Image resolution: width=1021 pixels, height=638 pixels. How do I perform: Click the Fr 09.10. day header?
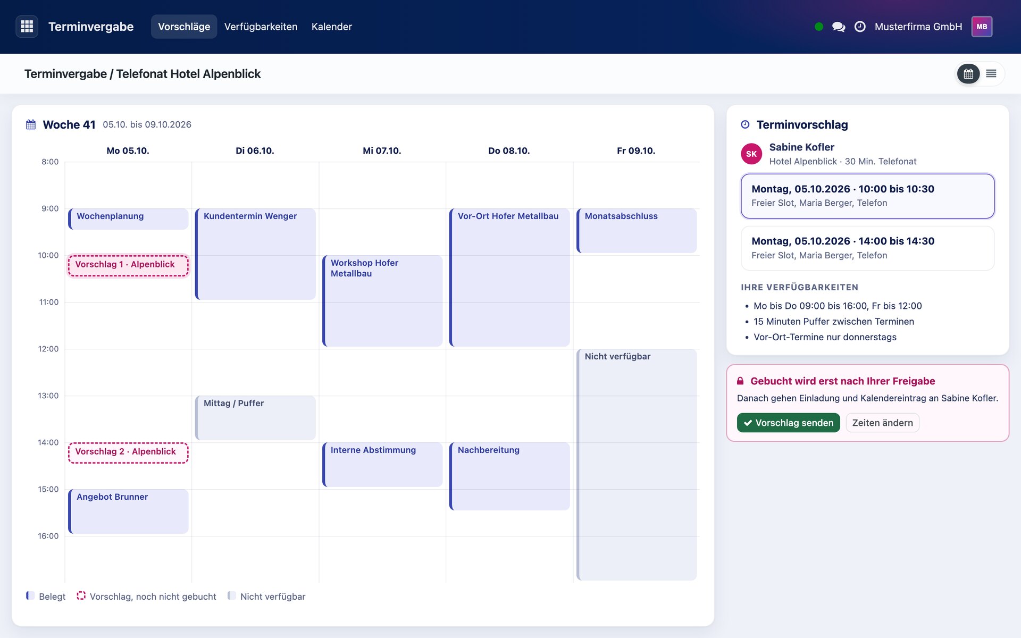point(636,151)
